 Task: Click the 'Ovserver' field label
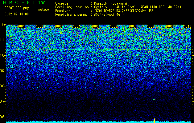pos(63,3)
